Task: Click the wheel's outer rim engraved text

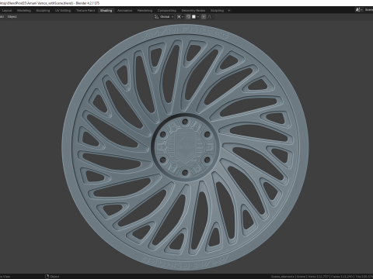Action: 186,33
